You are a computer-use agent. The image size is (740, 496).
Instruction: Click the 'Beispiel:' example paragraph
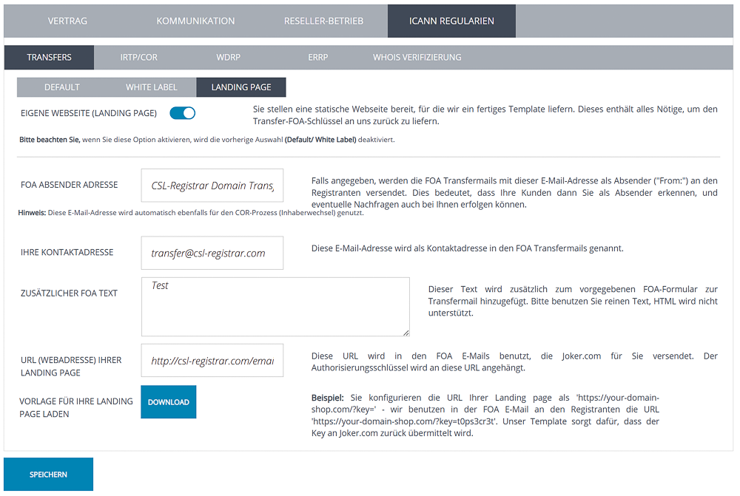pyautogui.click(x=485, y=415)
